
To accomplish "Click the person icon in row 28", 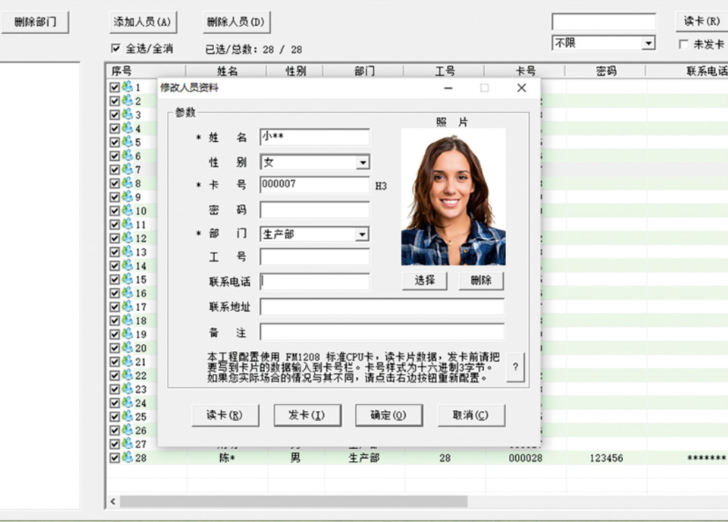I will pyautogui.click(x=127, y=458).
